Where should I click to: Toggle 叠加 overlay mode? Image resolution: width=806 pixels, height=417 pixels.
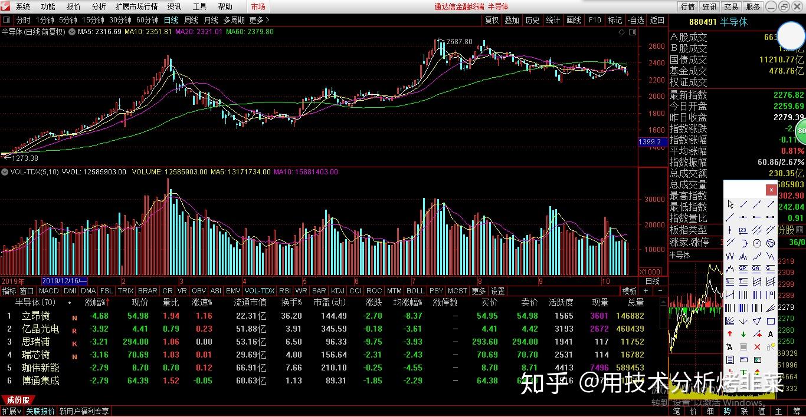tap(512, 20)
